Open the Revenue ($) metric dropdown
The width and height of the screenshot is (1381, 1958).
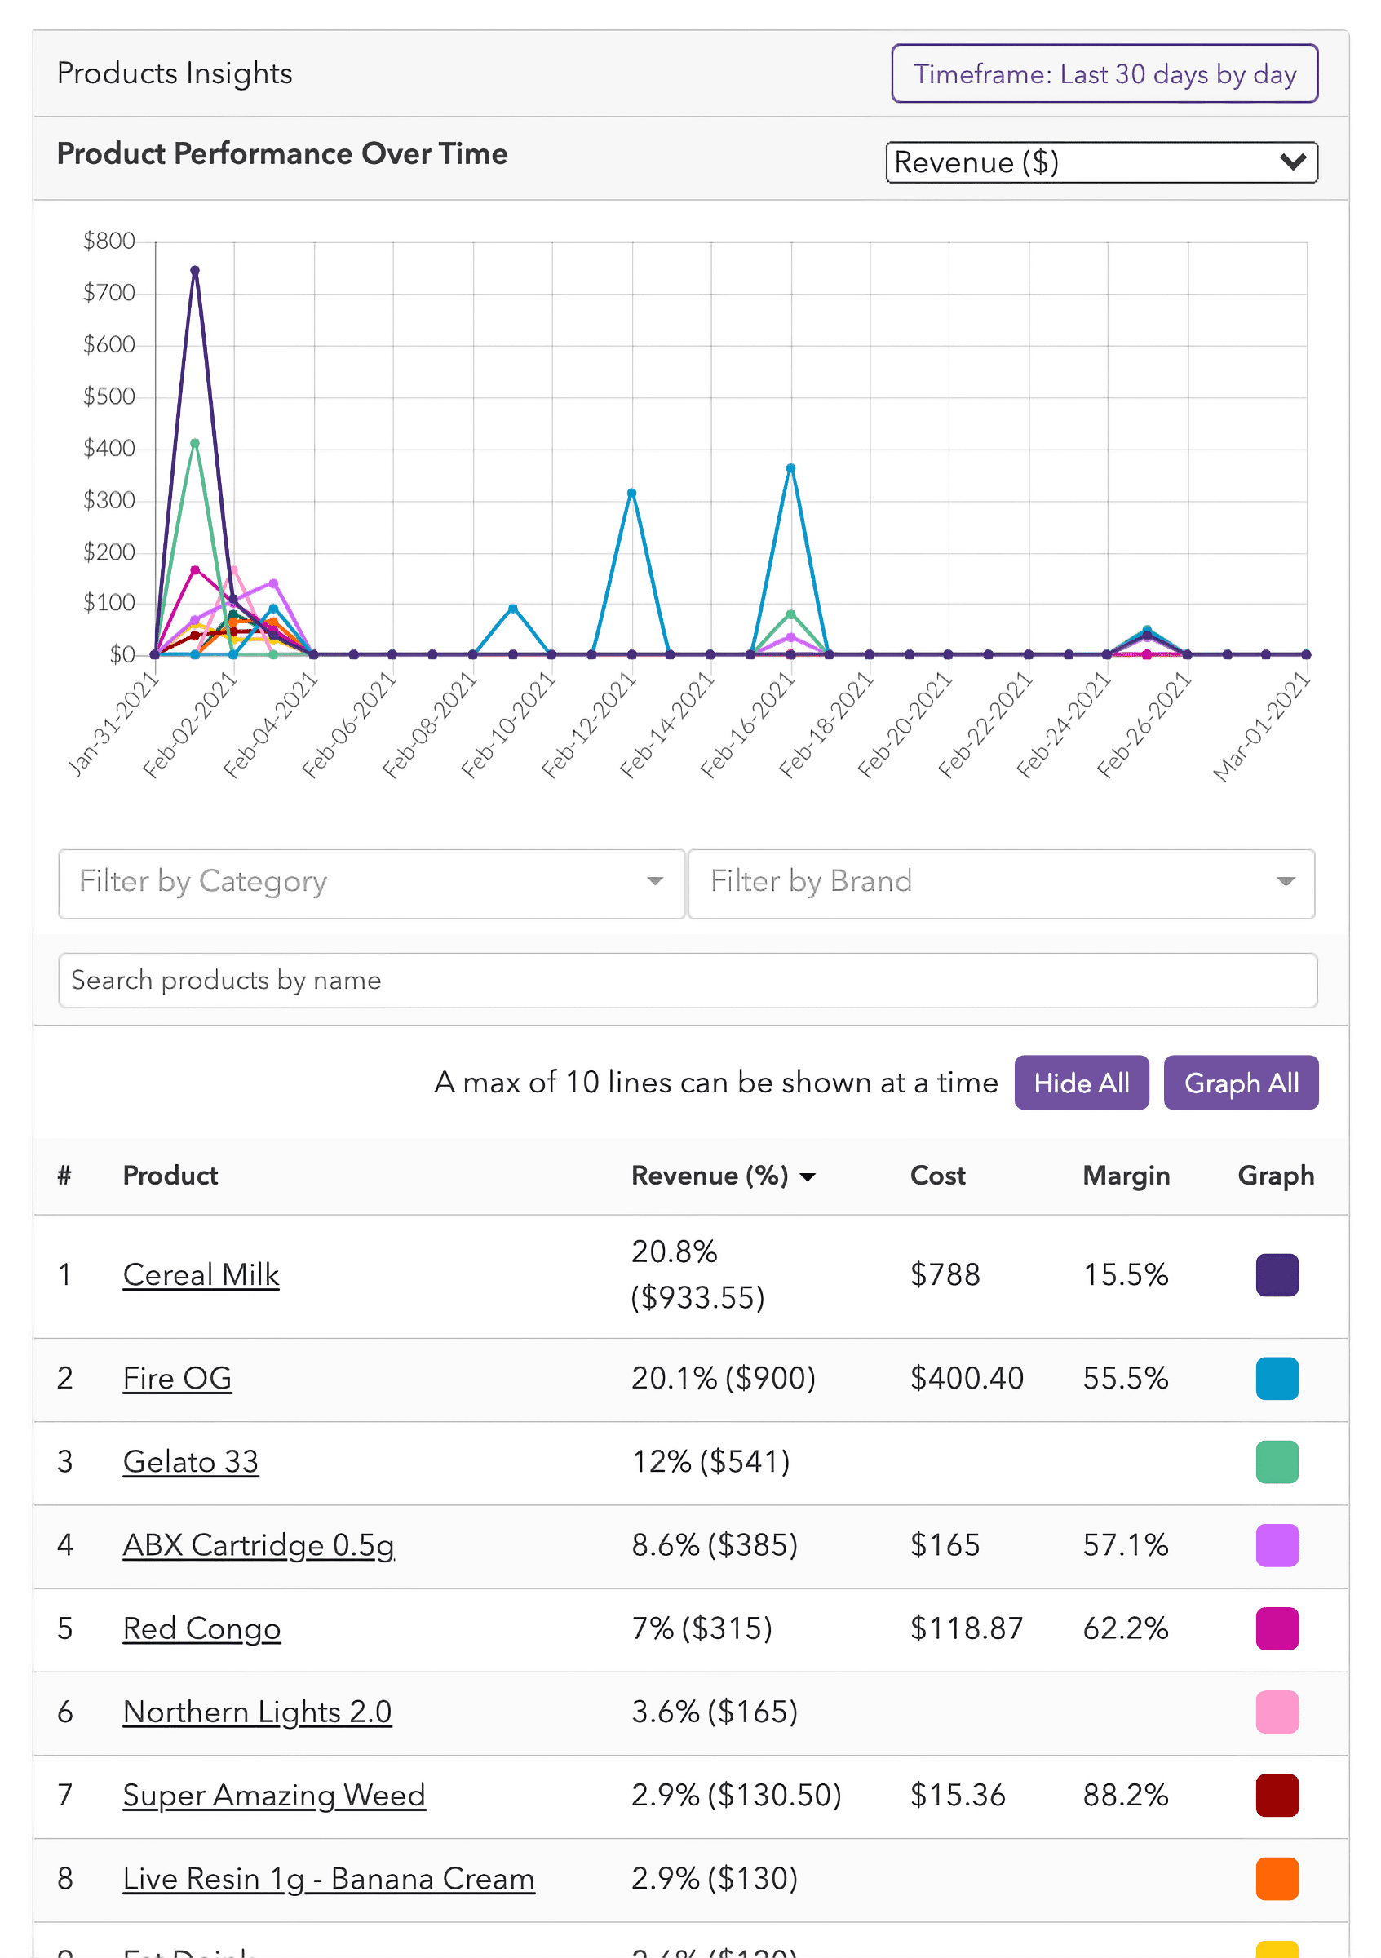tap(1101, 162)
